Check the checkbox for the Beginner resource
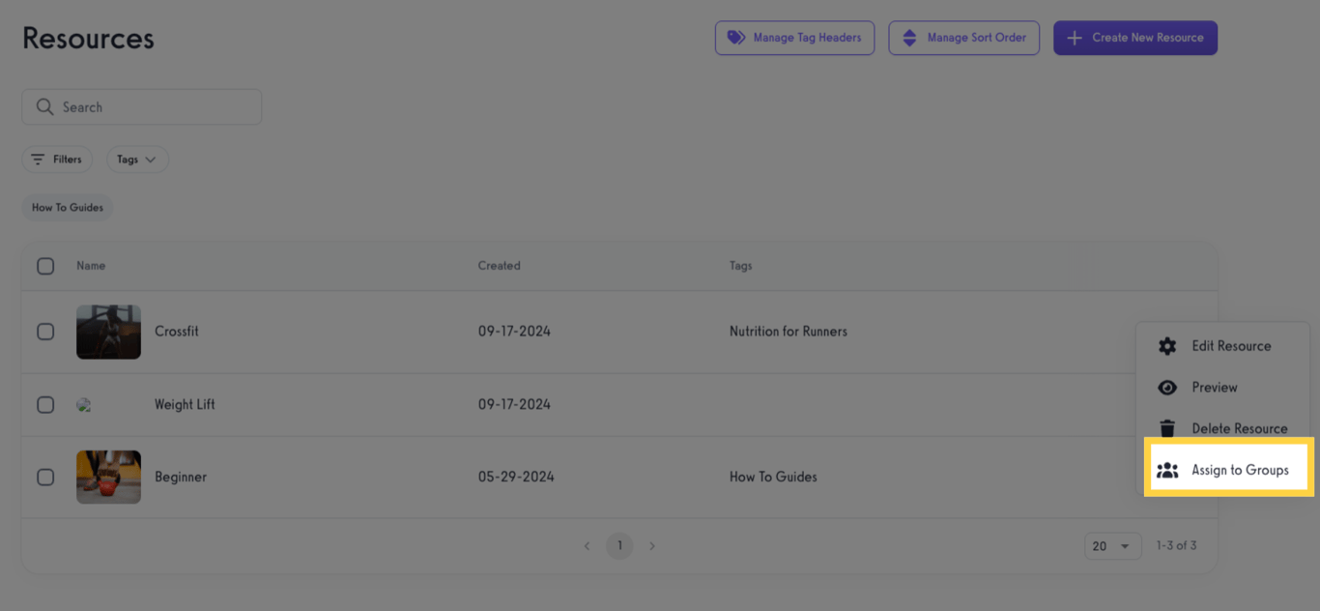The image size is (1320, 611). (x=45, y=477)
